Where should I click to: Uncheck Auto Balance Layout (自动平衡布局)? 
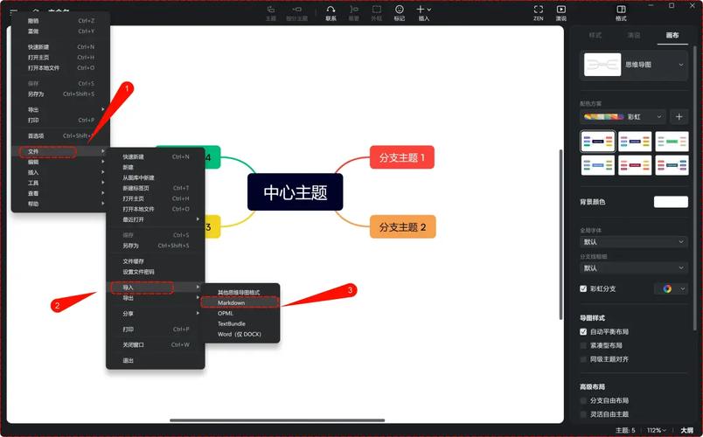[x=583, y=331]
